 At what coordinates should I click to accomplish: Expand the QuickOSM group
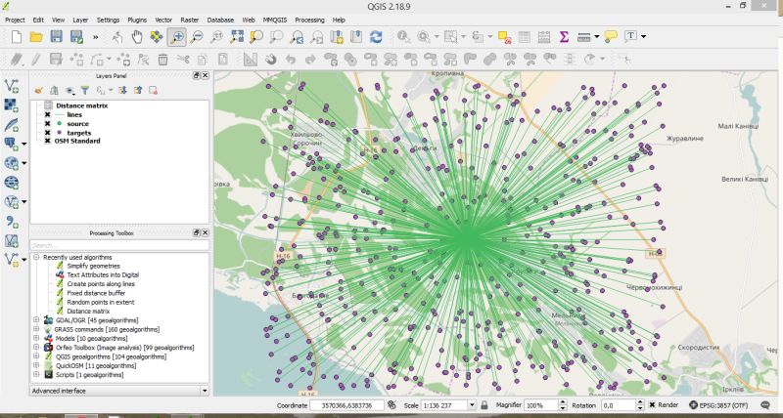pyautogui.click(x=36, y=365)
